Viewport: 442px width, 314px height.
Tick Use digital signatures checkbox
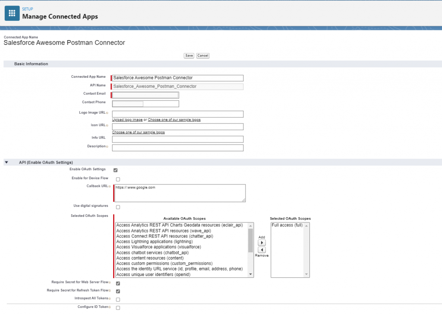118,207
